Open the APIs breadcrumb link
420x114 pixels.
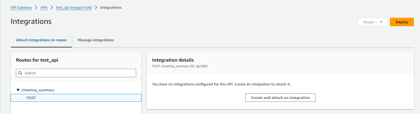pos(44,7)
